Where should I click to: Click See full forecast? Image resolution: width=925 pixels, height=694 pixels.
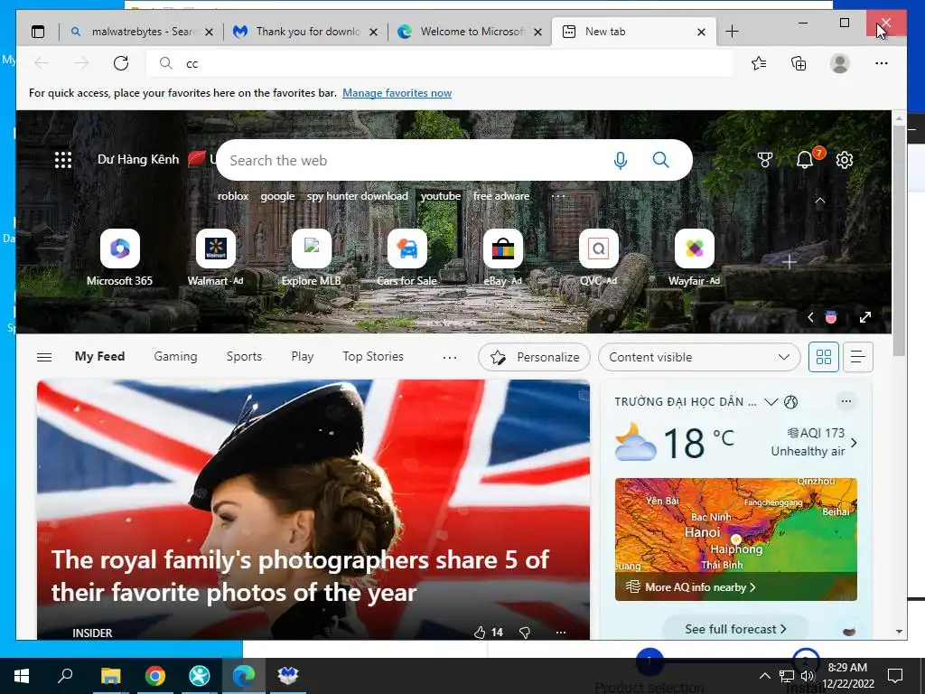point(735,629)
